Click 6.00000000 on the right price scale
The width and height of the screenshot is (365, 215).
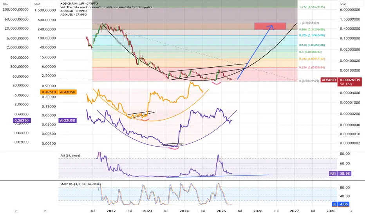[x=350, y=9]
